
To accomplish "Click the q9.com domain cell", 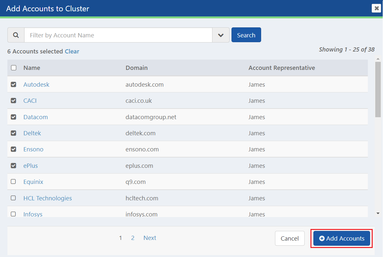I will click(x=135, y=182).
